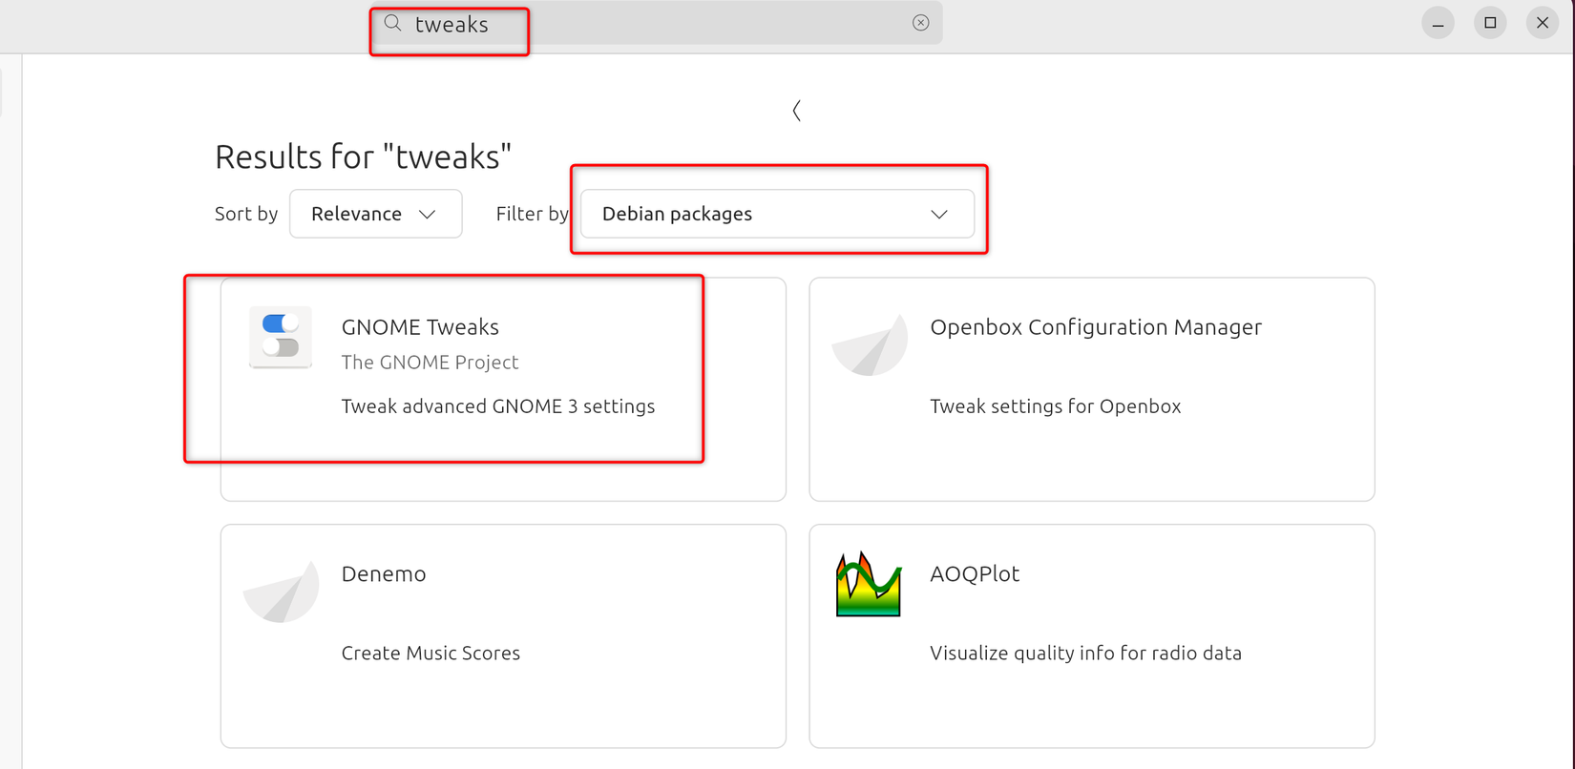This screenshot has width=1575, height=769.
Task: Open the GNOME Tweaks title link
Action: [420, 326]
